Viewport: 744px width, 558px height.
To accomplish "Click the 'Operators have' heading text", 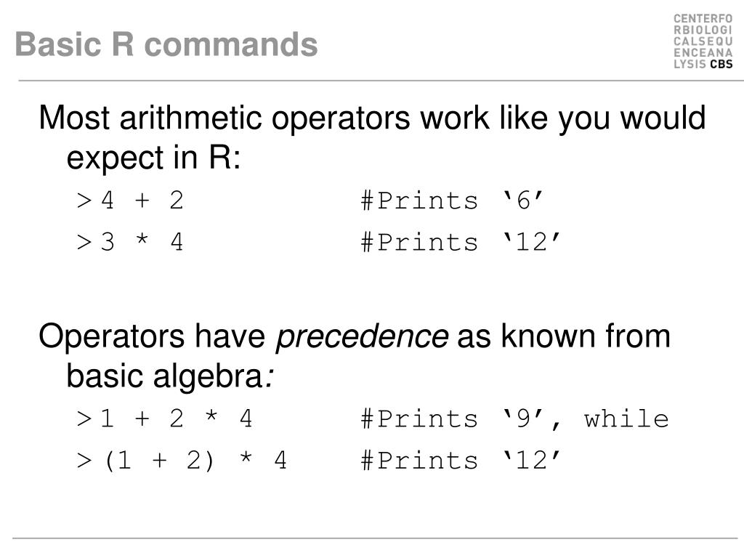I will click(152, 336).
